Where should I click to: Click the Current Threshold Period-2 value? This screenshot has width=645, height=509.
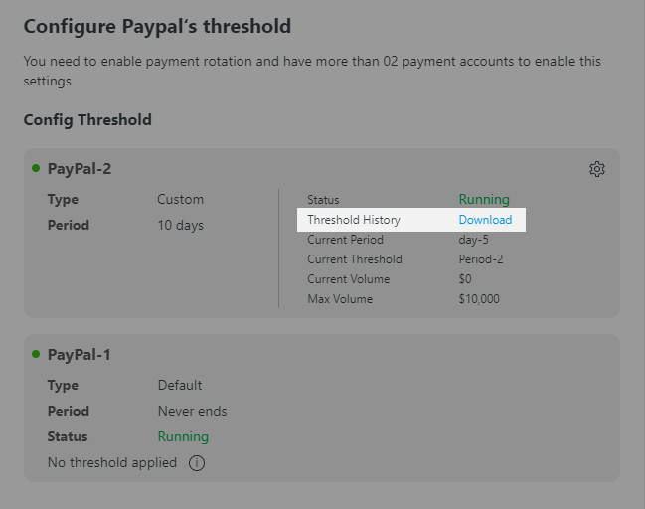click(x=481, y=259)
